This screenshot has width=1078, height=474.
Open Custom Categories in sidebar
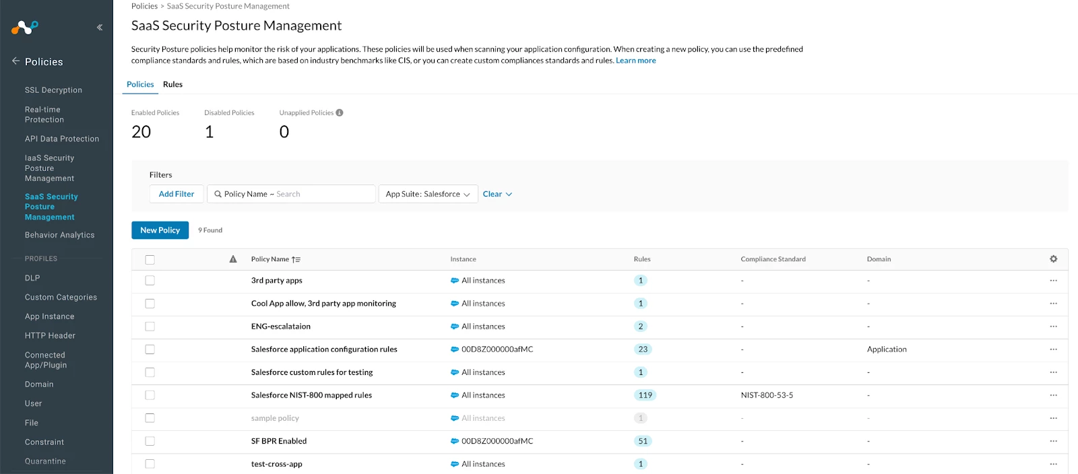(x=61, y=298)
